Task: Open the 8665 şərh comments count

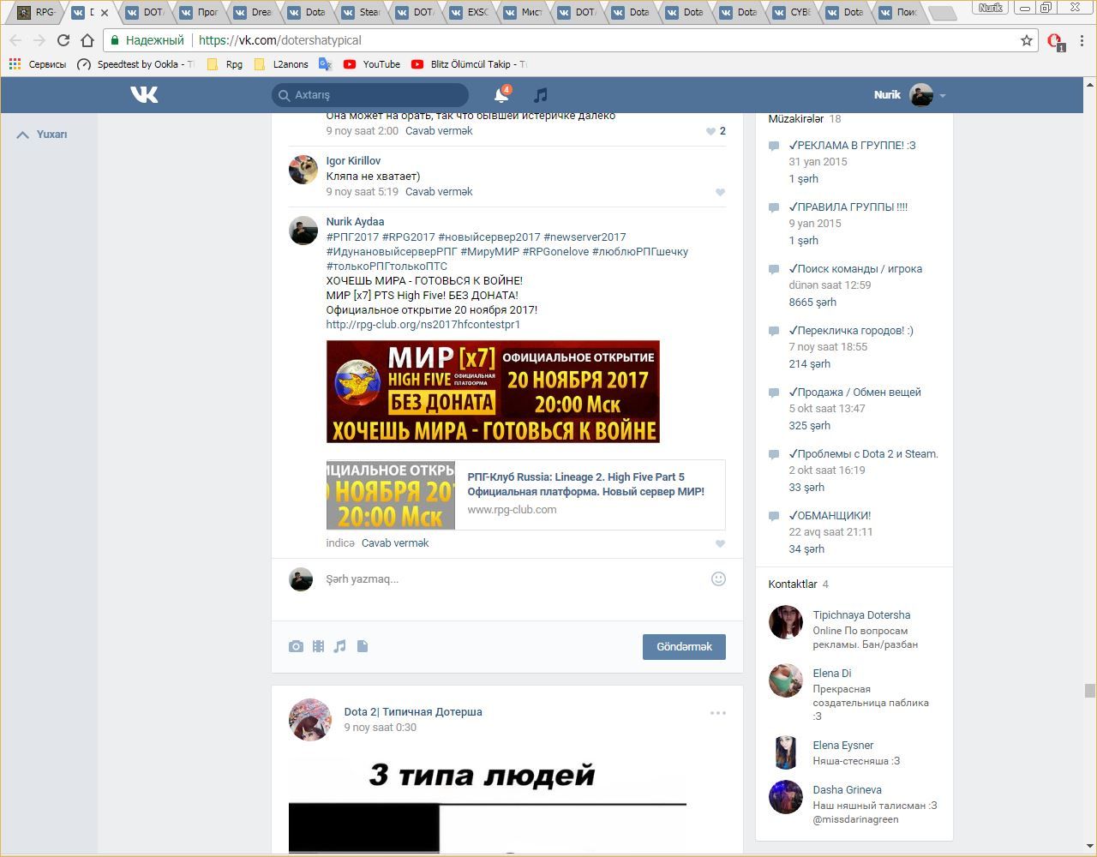Action: click(812, 303)
